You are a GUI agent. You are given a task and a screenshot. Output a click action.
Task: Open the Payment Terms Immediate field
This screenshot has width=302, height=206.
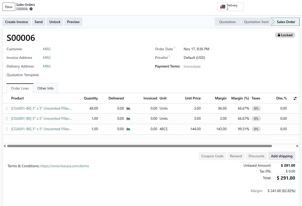coord(192,66)
